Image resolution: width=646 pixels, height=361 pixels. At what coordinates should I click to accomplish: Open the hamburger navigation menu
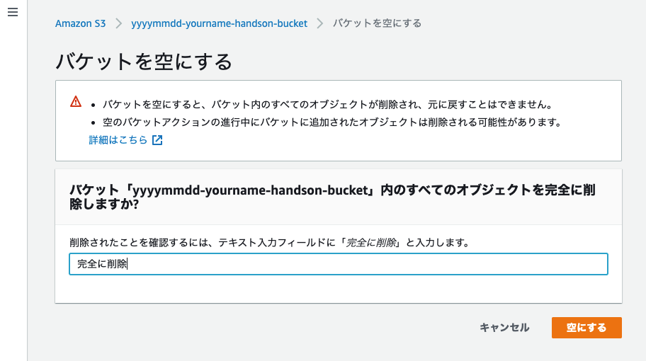[x=13, y=12]
